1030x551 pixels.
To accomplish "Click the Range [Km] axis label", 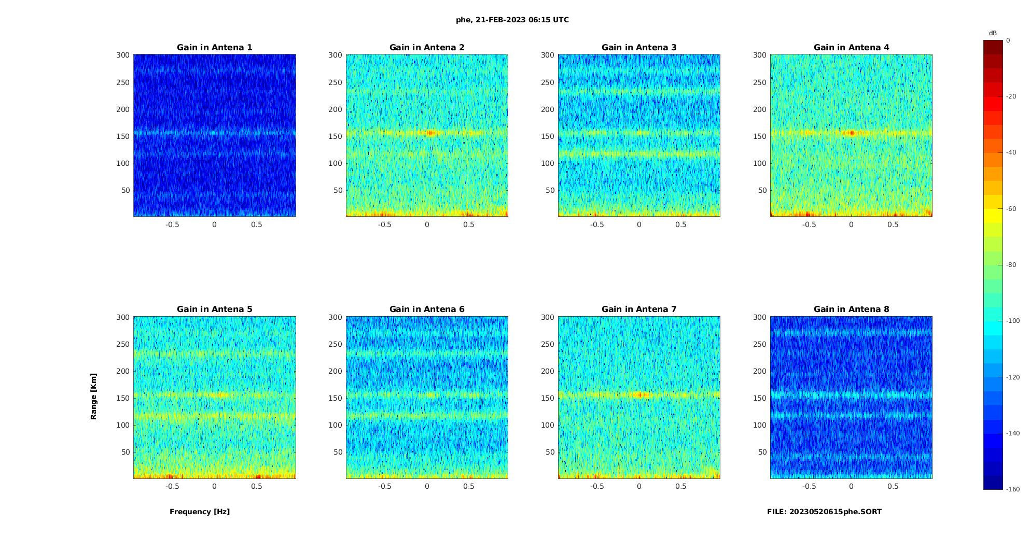I will 94,397.
